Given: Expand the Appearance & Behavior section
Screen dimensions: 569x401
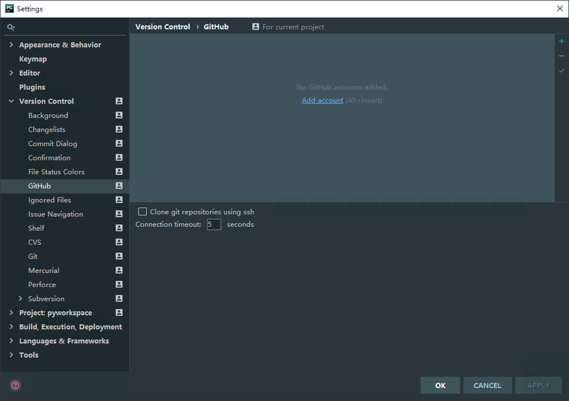Looking at the screenshot, I should pos(11,45).
